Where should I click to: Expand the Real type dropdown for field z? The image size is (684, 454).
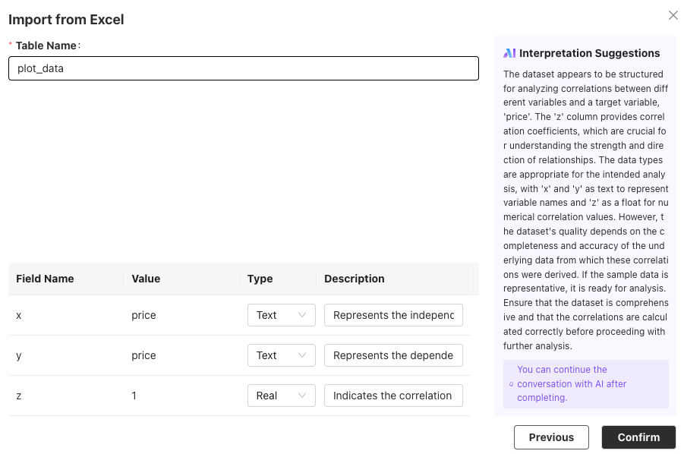(x=281, y=396)
